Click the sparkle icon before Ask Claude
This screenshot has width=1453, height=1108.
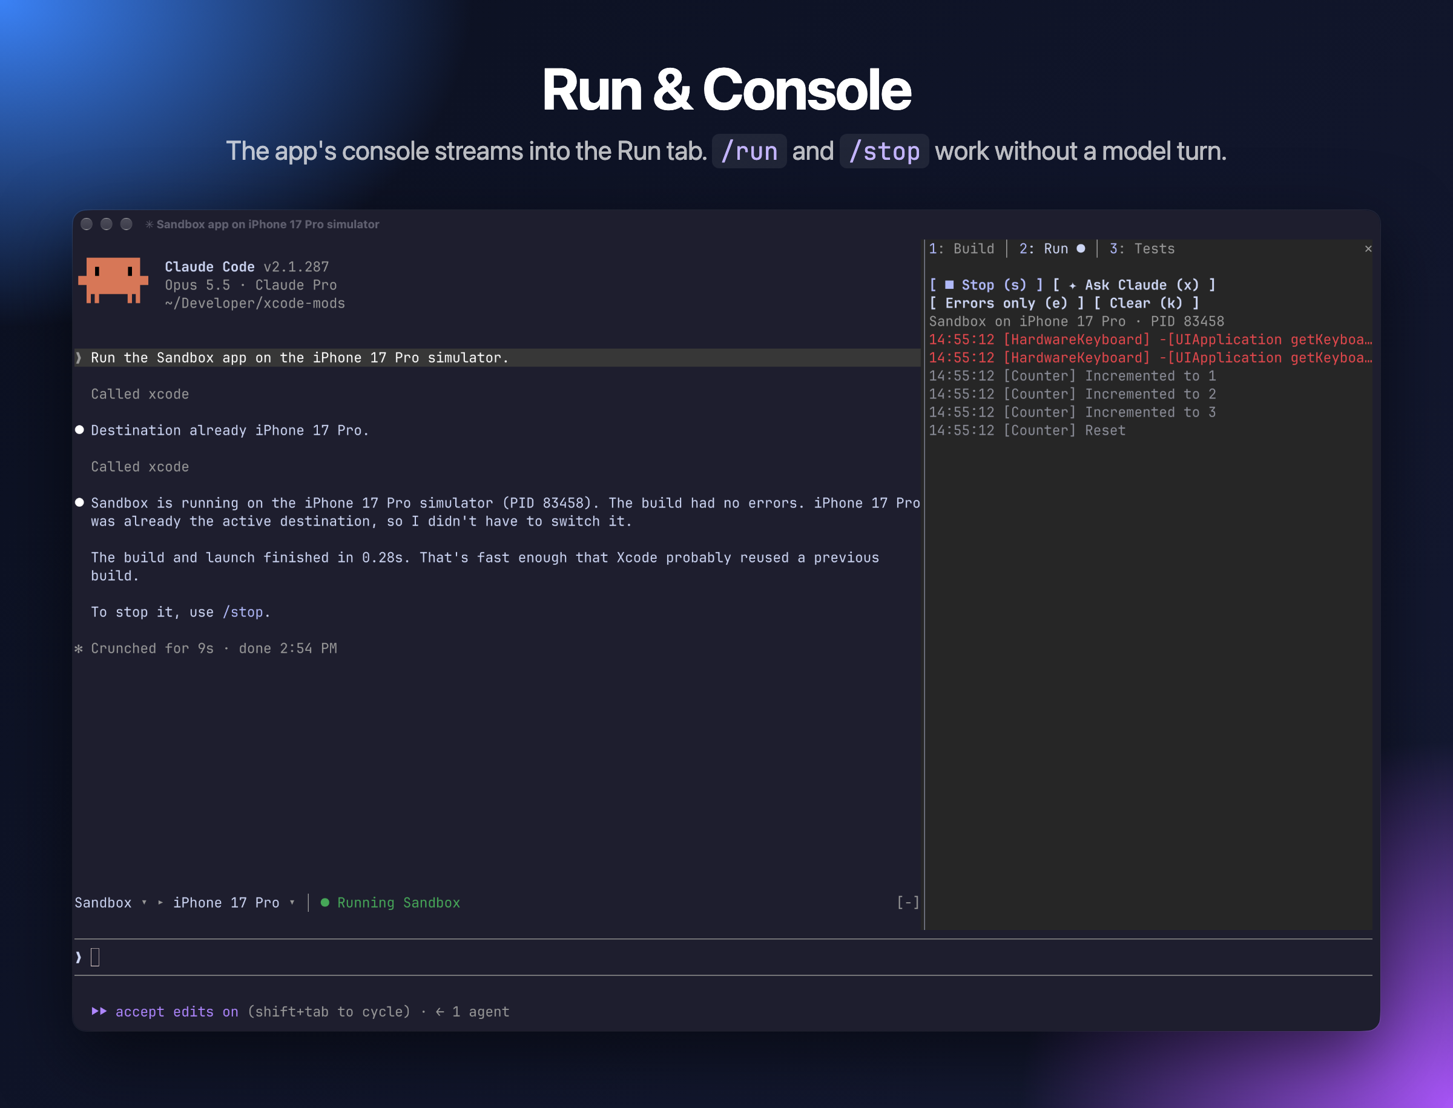(x=1072, y=286)
